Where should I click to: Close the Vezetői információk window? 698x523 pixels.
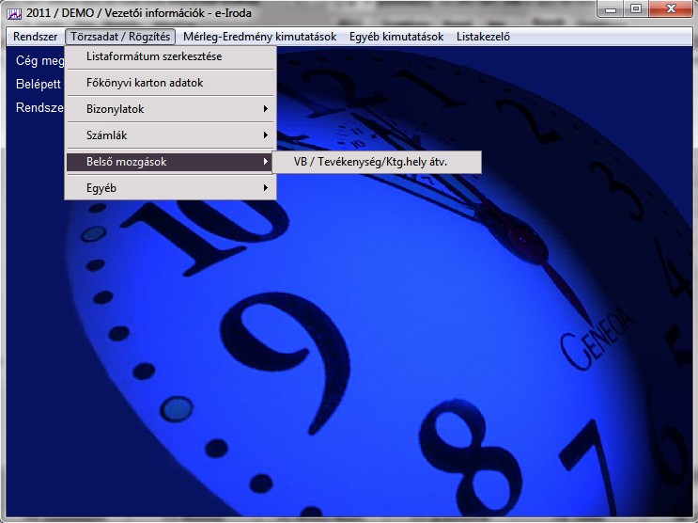[x=669, y=9]
